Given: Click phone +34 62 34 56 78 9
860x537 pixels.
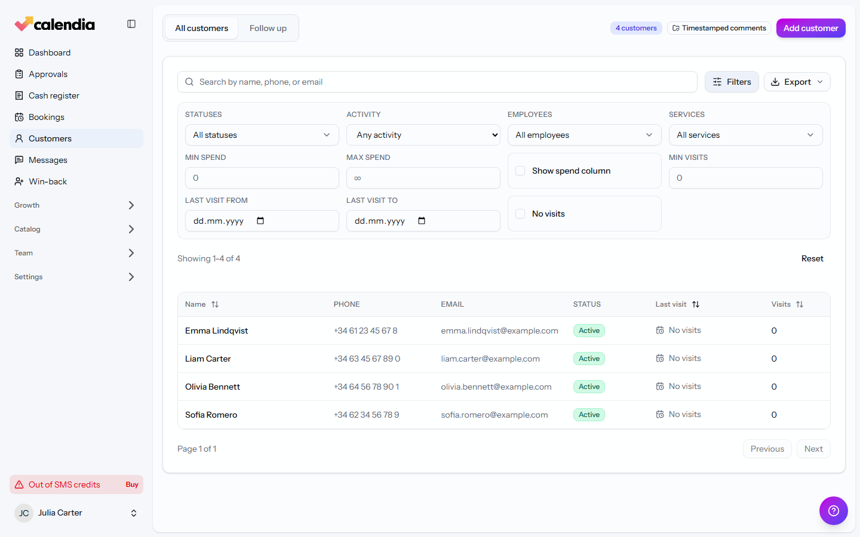Looking at the screenshot, I should click(366, 415).
